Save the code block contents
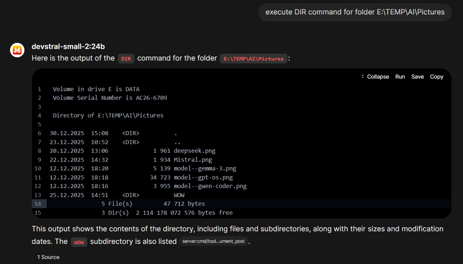This screenshot has width=463, height=264. (417, 77)
